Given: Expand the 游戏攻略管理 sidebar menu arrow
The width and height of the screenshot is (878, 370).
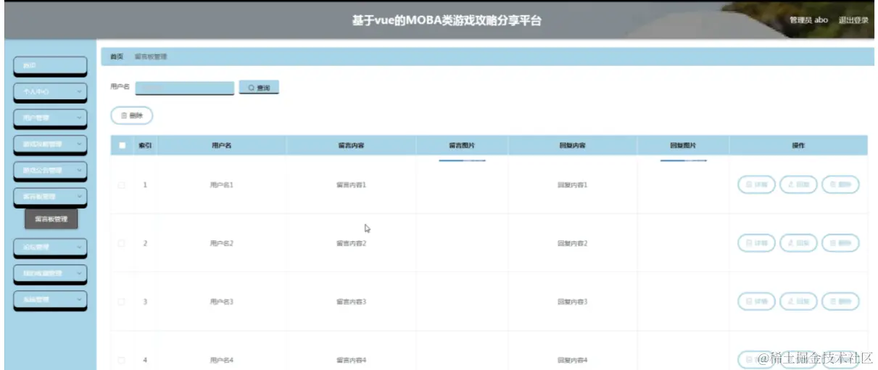Looking at the screenshot, I should coord(78,144).
